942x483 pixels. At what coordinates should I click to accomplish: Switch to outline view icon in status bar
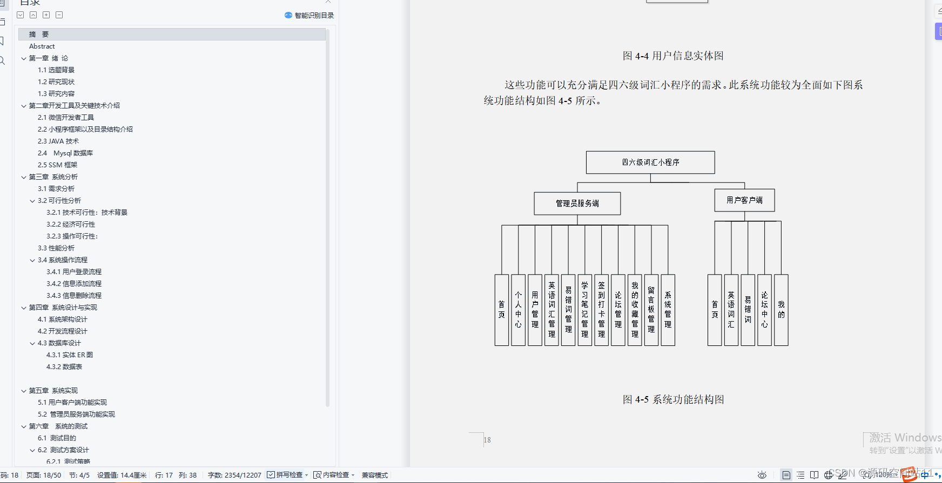[800, 475]
